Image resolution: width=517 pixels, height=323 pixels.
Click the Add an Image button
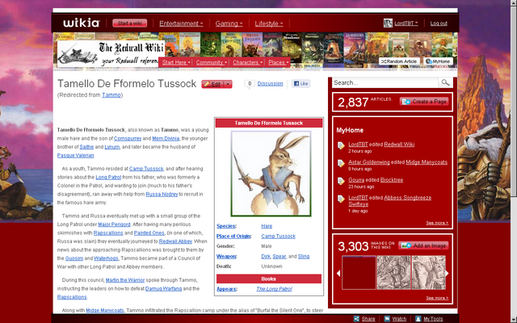click(423, 245)
